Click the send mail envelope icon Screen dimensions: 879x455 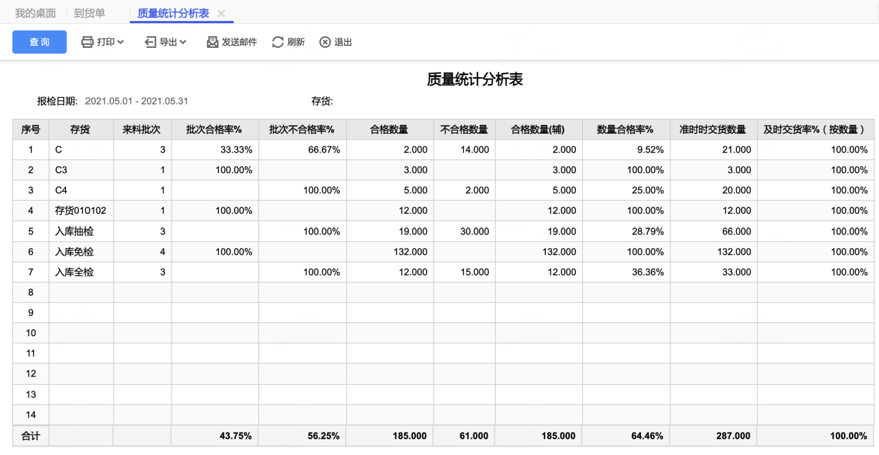213,42
